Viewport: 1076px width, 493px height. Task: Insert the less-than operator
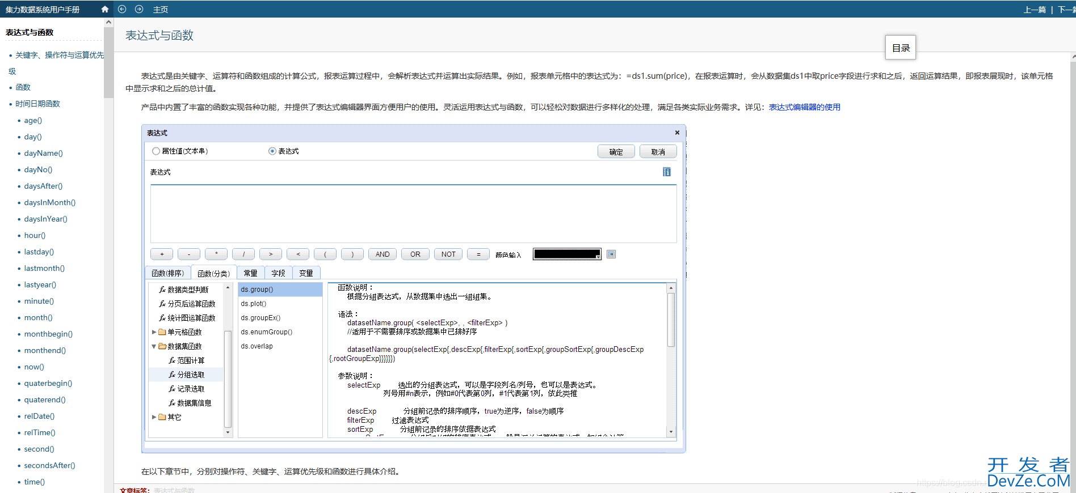point(298,254)
